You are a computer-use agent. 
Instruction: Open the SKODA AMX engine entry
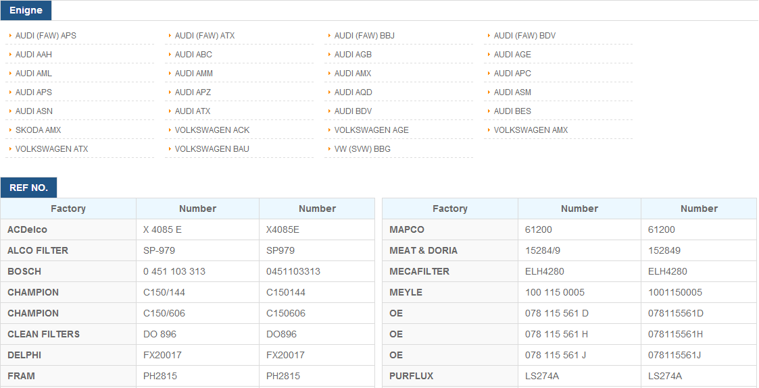click(x=38, y=130)
